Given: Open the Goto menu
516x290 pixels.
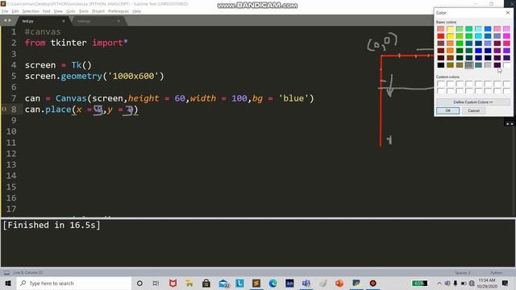Looking at the screenshot, I should click(71, 11).
